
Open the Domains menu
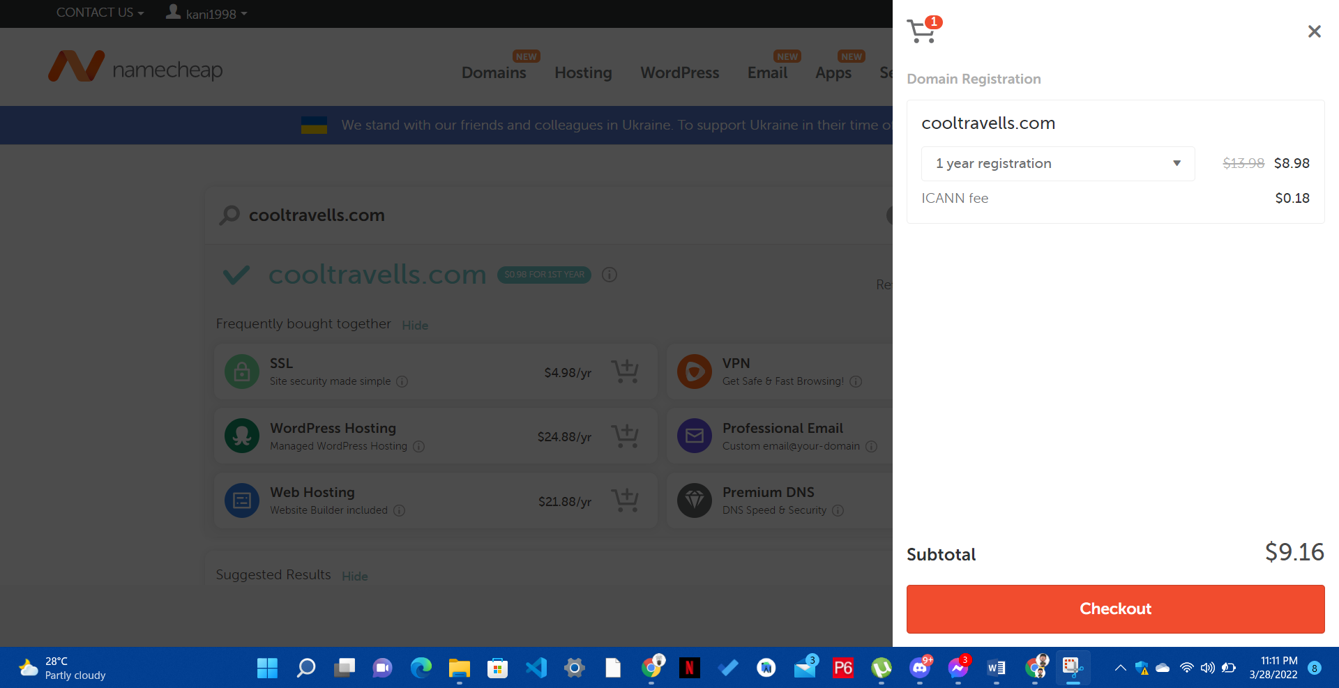tap(494, 72)
